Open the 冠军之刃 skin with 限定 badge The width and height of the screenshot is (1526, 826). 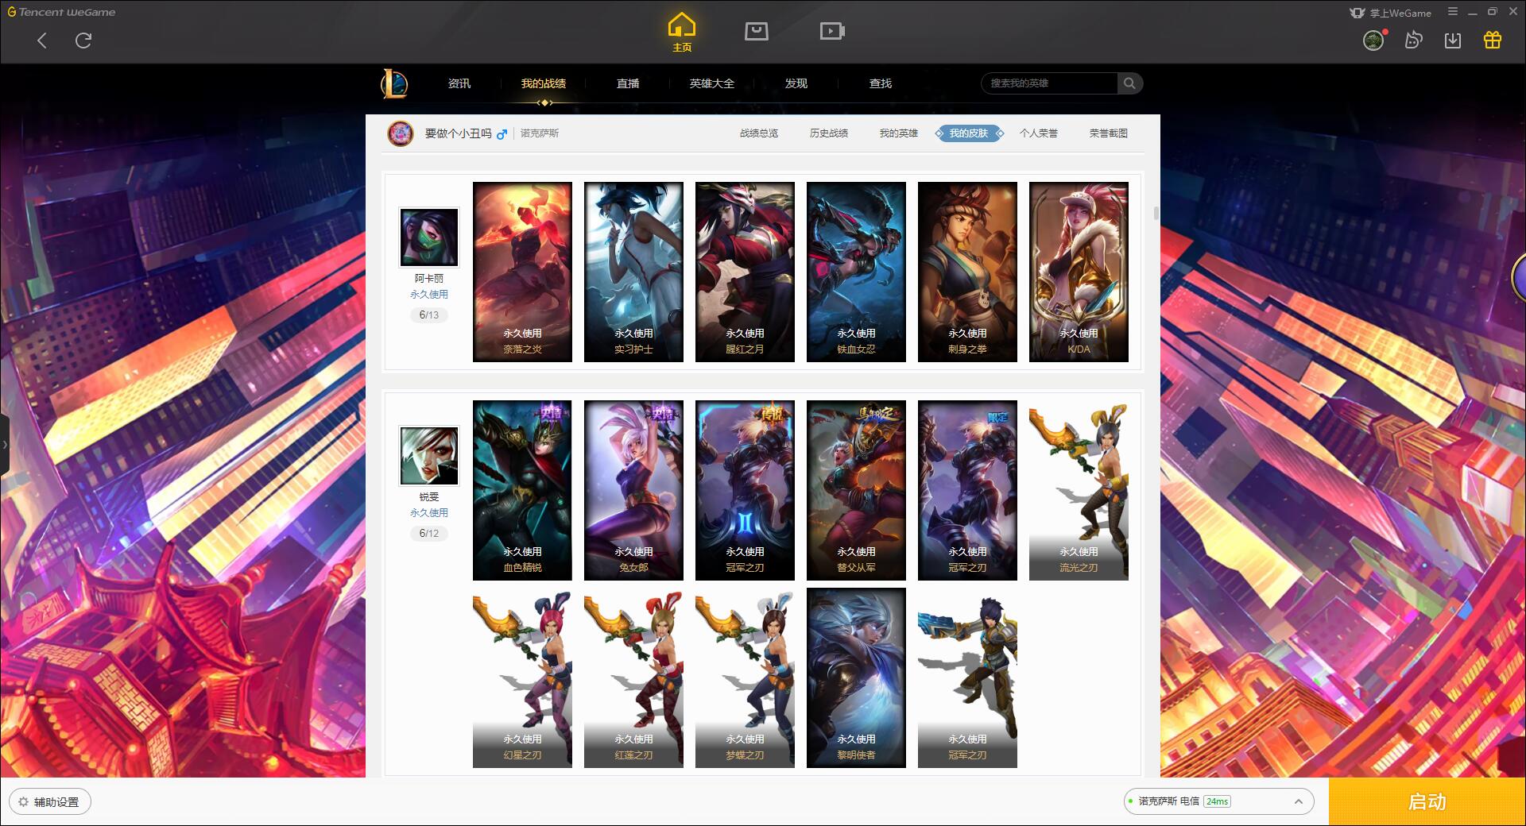pos(967,490)
